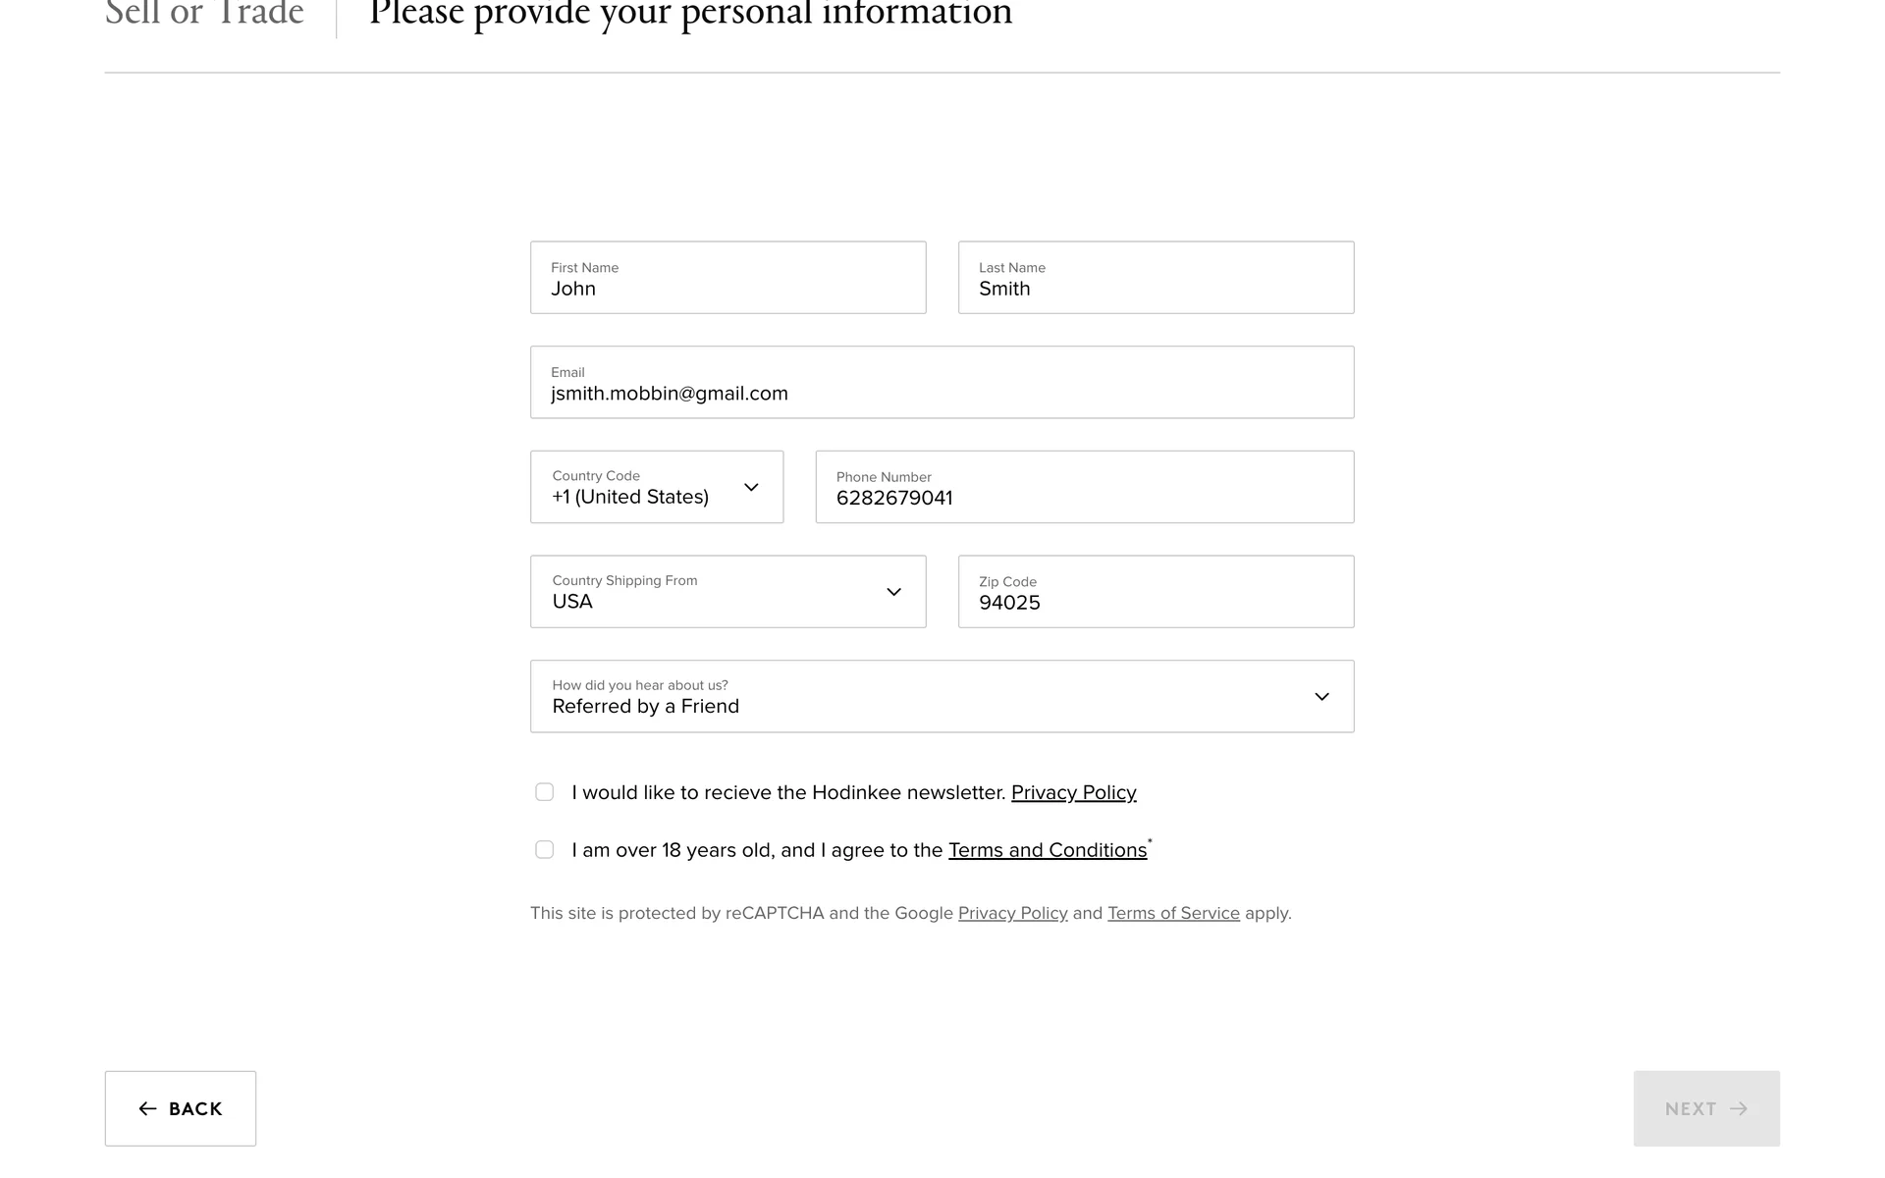Enable the Hodinkee newsletter checkbox

click(545, 792)
